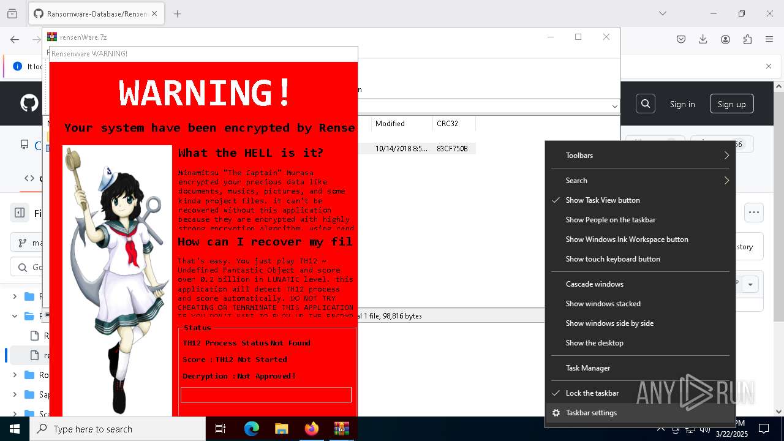Screen dimensions: 784x441
Task: Select the 'R' file under expanded folder
Action: [39, 336]
